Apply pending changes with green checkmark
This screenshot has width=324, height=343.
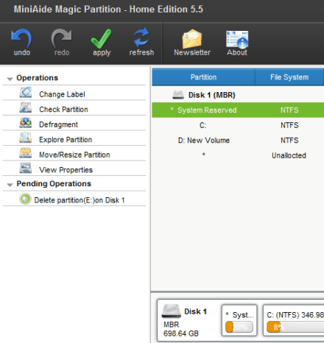point(102,38)
